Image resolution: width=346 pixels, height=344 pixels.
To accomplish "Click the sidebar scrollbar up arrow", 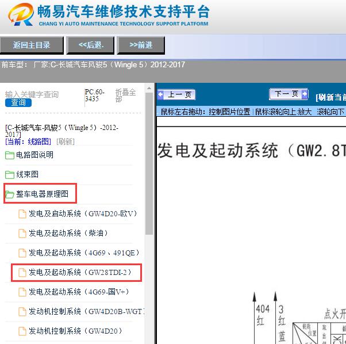I will click(149, 89).
